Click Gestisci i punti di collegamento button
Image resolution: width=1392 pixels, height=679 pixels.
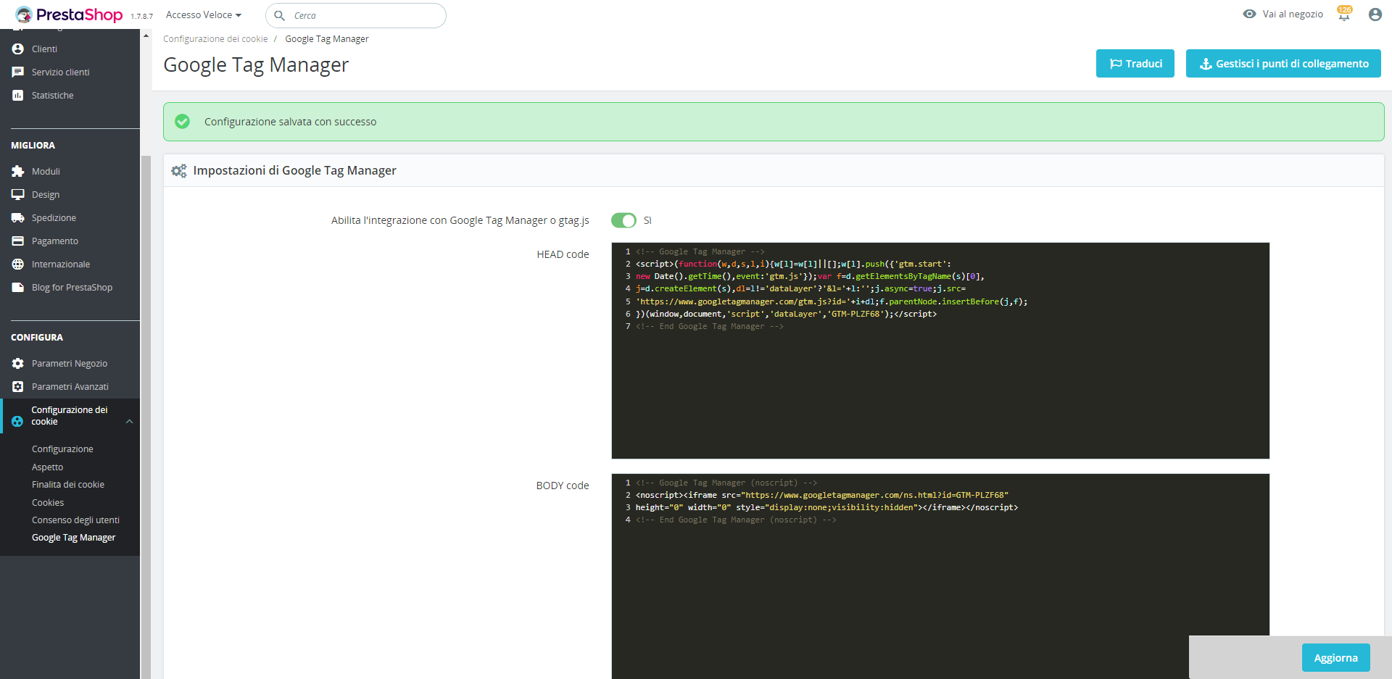click(x=1283, y=64)
